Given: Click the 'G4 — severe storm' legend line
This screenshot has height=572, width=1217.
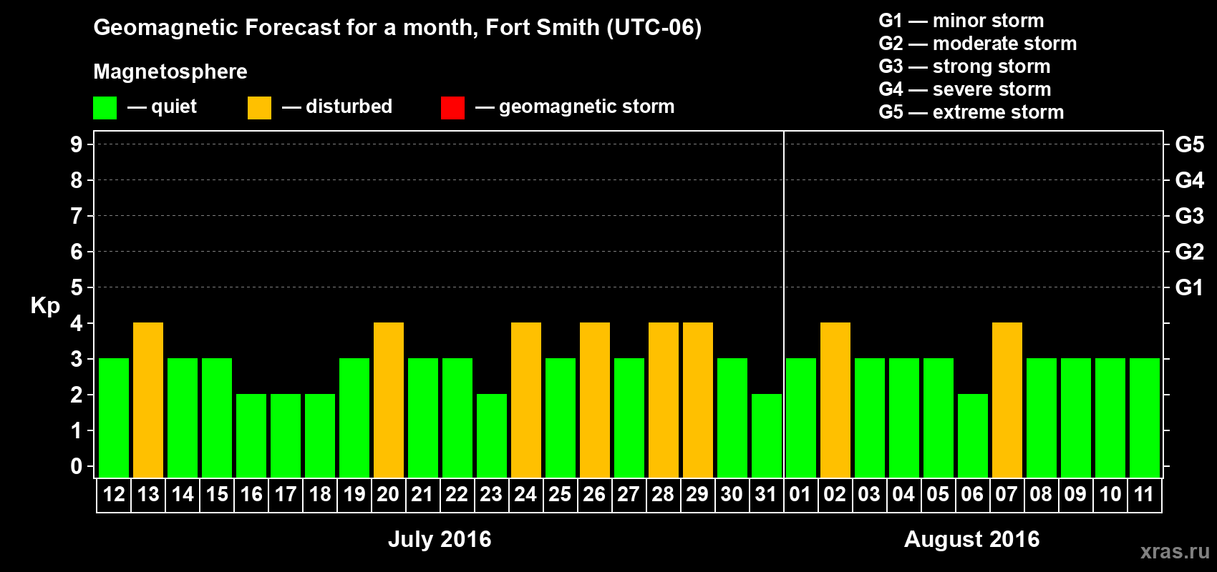Looking at the screenshot, I should (964, 89).
